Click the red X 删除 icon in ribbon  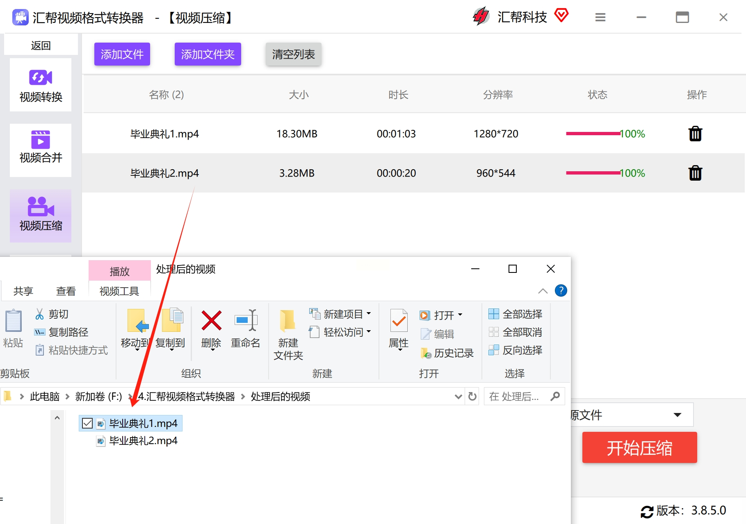click(211, 320)
